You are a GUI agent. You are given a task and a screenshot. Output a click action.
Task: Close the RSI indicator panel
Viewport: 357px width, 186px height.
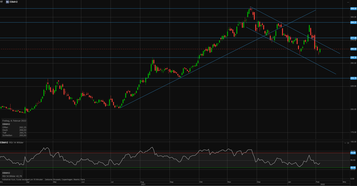[348, 143]
